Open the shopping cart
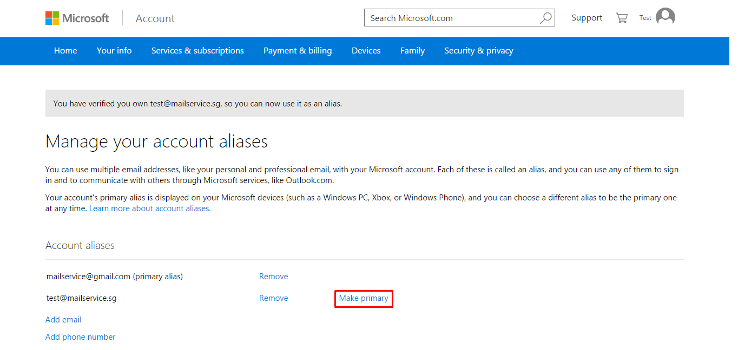 coord(622,18)
